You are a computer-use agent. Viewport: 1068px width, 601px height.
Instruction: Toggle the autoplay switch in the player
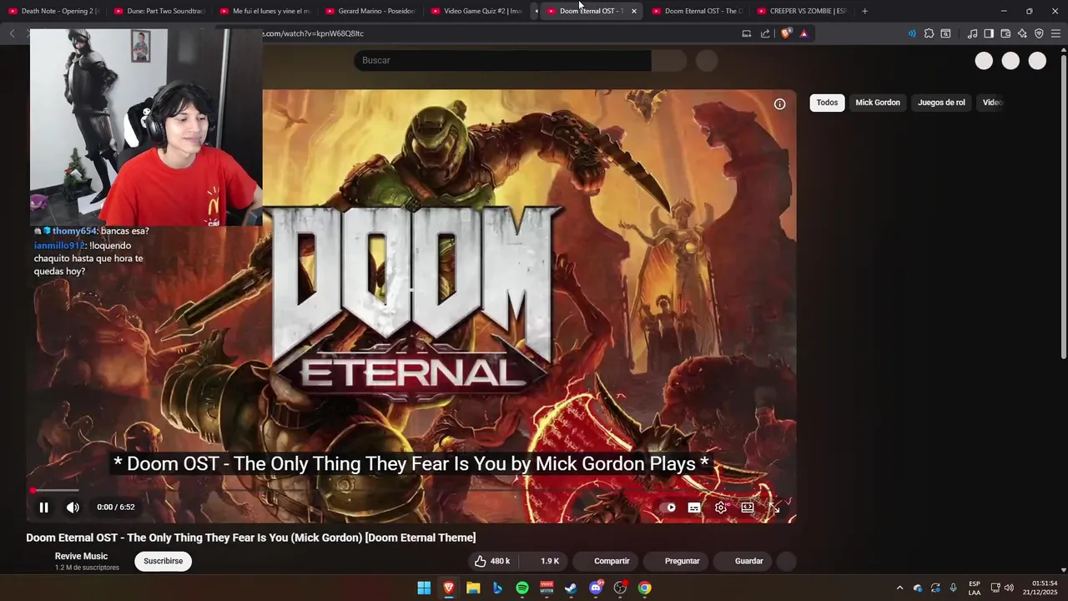pyautogui.click(x=667, y=507)
